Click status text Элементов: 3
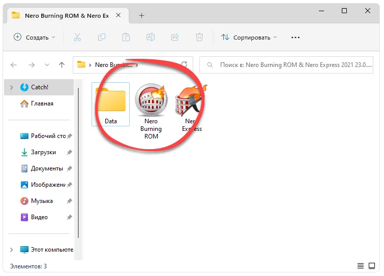The image size is (384, 276). coord(28,266)
